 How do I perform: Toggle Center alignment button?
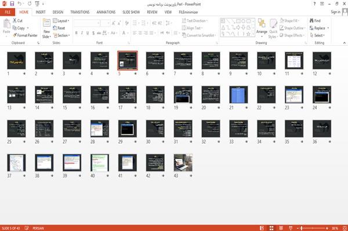tap(140, 33)
